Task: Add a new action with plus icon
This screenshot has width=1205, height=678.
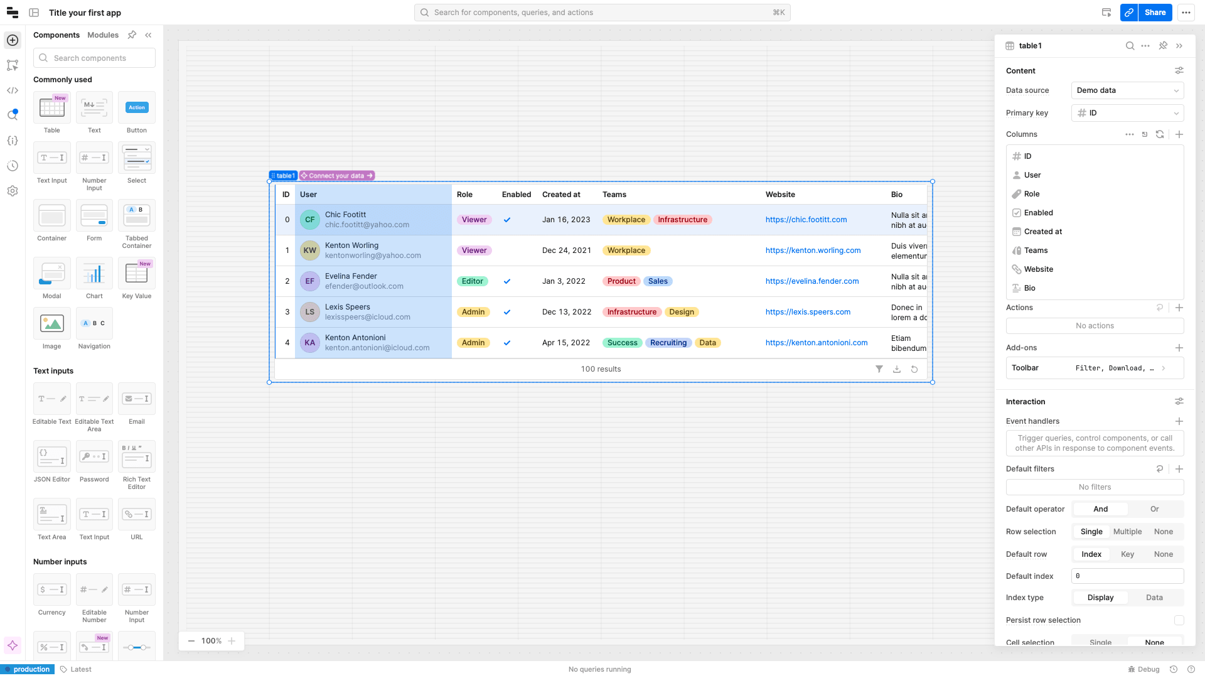Action: click(x=1179, y=308)
